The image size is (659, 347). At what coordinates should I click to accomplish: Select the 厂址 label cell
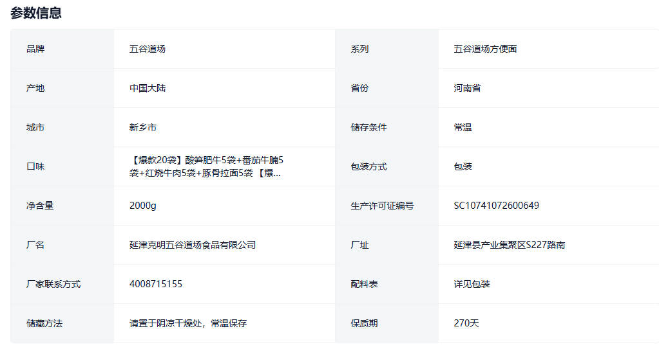(387, 245)
